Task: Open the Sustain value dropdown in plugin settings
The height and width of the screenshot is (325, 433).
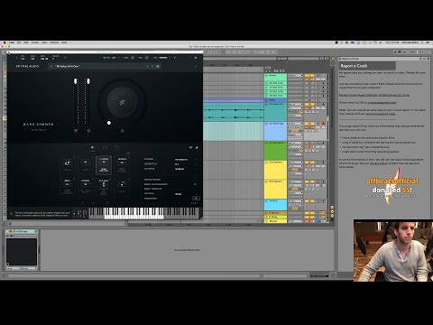Action: (x=186, y=193)
